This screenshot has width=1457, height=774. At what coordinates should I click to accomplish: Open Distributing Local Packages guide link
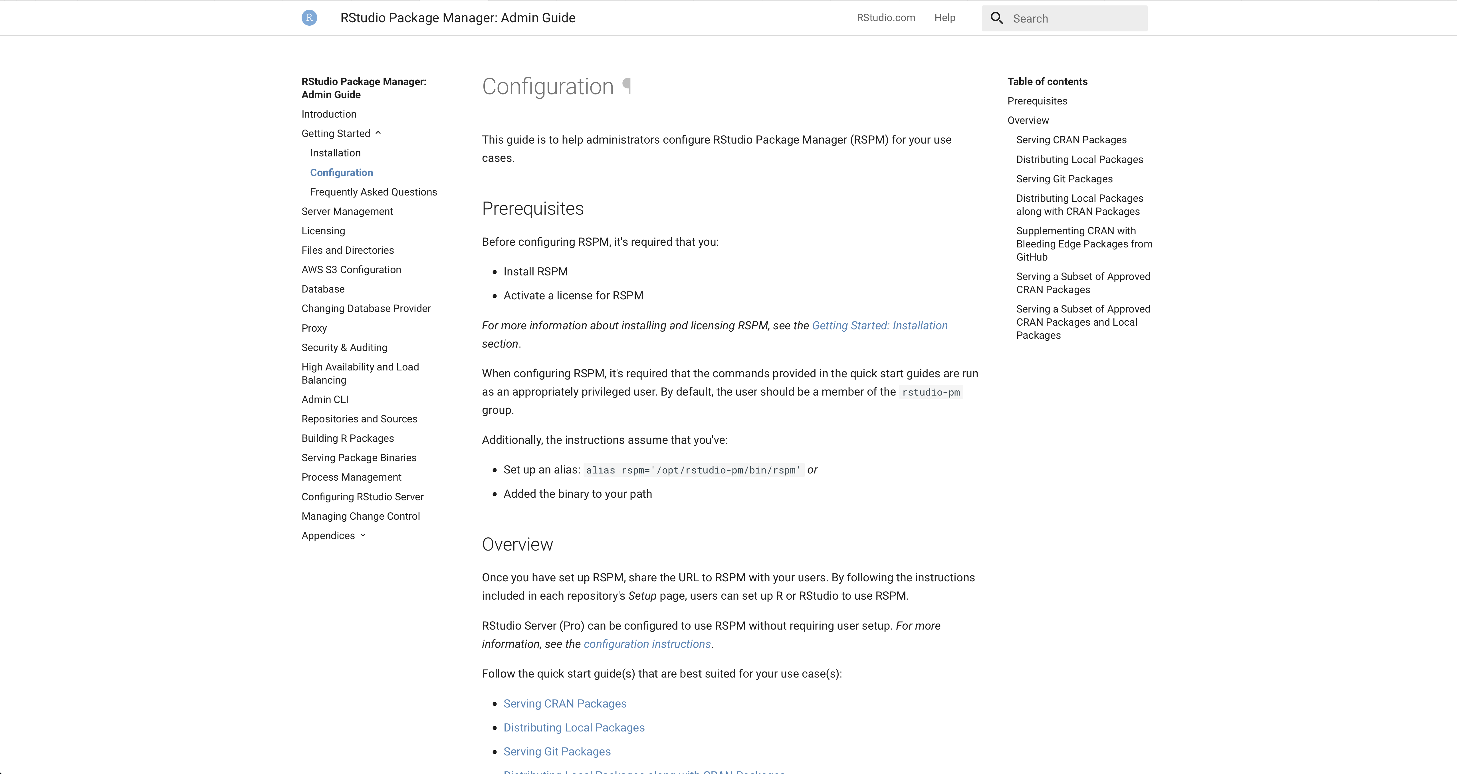[x=574, y=727]
